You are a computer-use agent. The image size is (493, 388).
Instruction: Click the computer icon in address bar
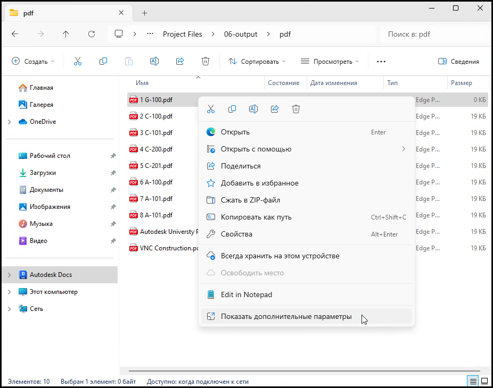119,34
